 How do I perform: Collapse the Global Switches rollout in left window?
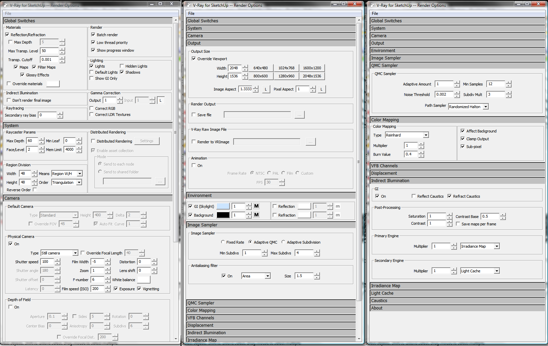tap(88, 21)
